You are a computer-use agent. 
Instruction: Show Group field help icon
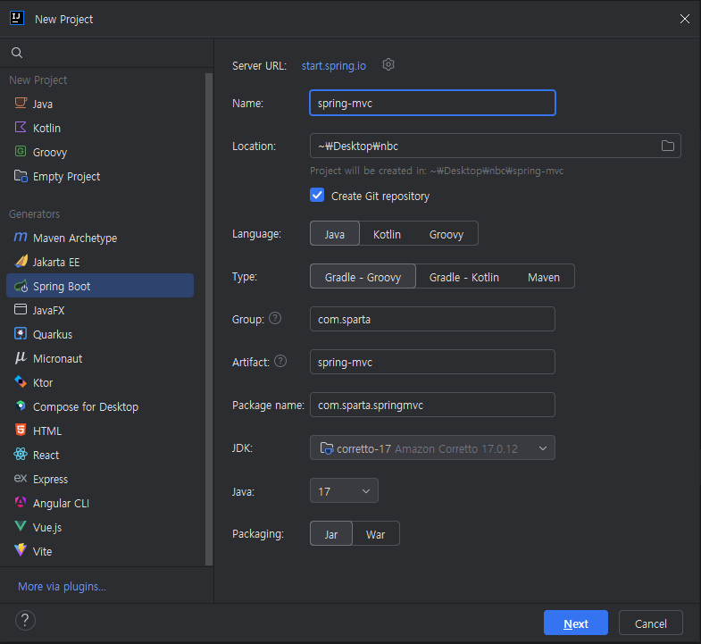coord(275,318)
